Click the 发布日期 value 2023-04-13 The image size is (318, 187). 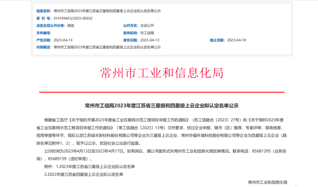coord(150,40)
